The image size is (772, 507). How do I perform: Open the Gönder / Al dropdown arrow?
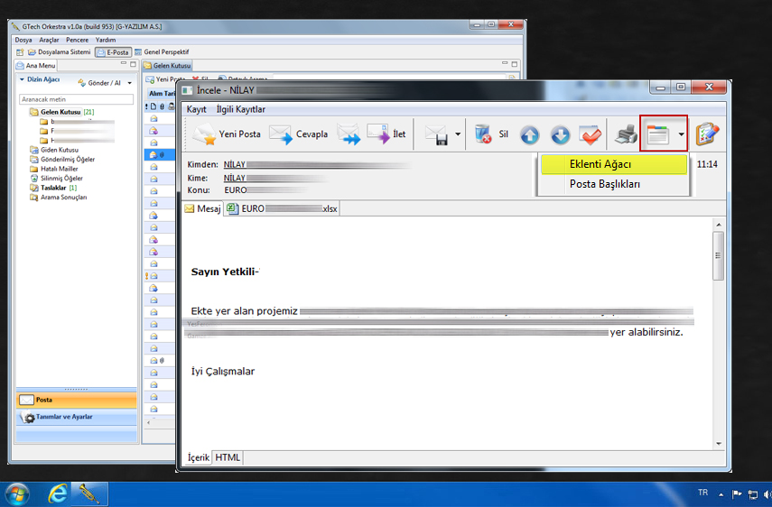click(129, 83)
